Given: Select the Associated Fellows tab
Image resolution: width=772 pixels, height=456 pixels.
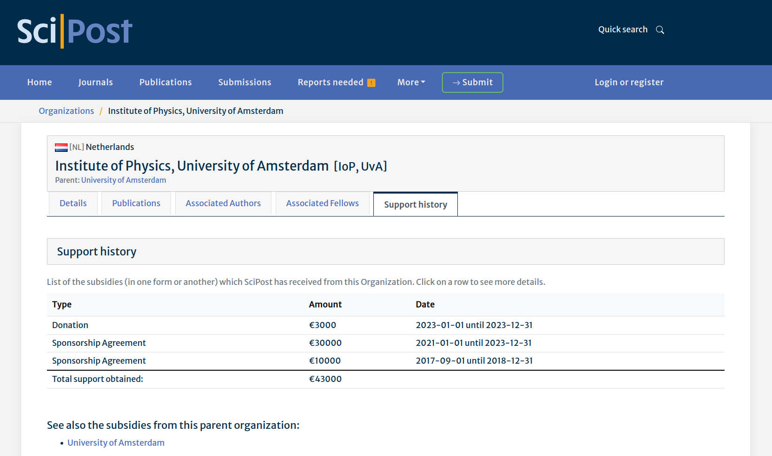Looking at the screenshot, I should (322, 203).
